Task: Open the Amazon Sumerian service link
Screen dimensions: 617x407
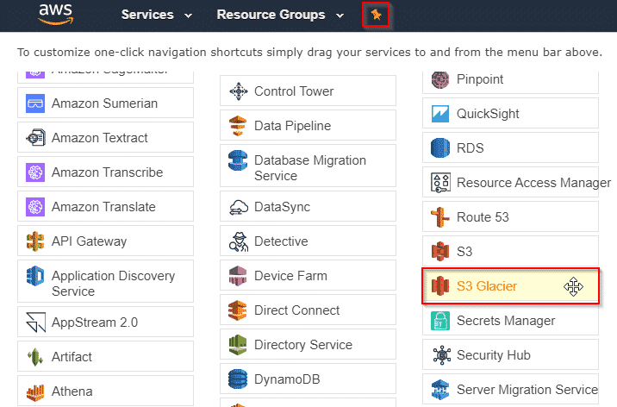Action: [x=104, y=103]
